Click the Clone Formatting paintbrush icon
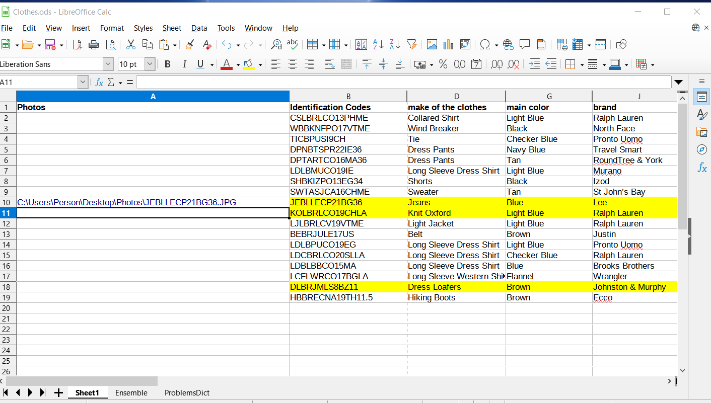 click(190, 44)
